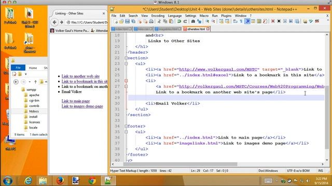332x186 pixels.
Task: Click the Save All toolbar icon
Action: pos(133,21)
